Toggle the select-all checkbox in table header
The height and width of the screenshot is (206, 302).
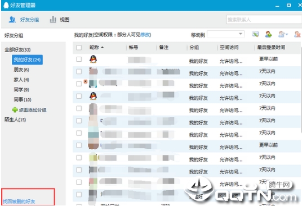tap(79, 47)
